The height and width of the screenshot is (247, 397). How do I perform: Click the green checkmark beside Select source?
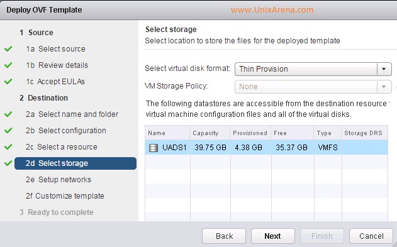[x=8, y=48]
